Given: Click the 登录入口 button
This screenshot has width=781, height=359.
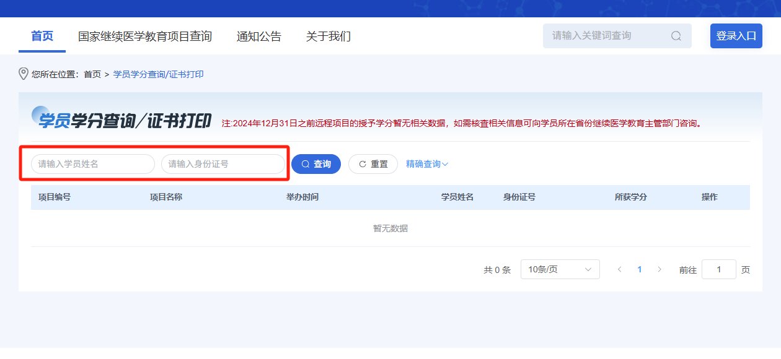Looking at the screenshot, I should pos(736,36).
